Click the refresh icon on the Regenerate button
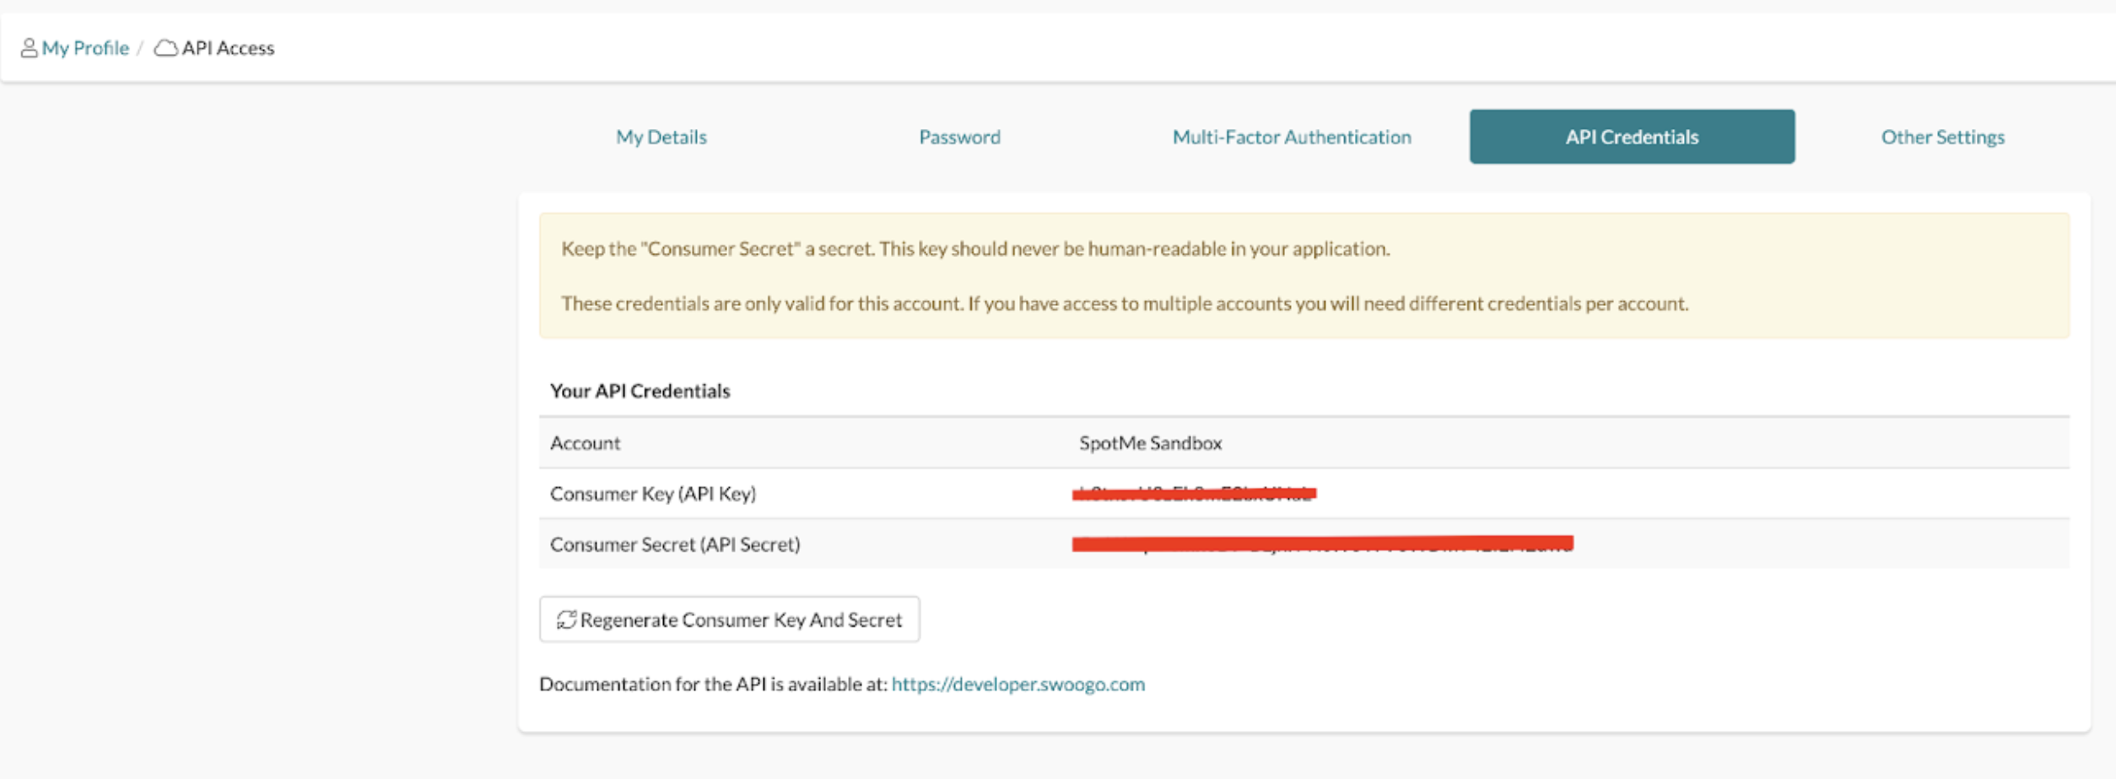Image resolution: width=2116 pixels, height=779 pixels. (567, 620)
